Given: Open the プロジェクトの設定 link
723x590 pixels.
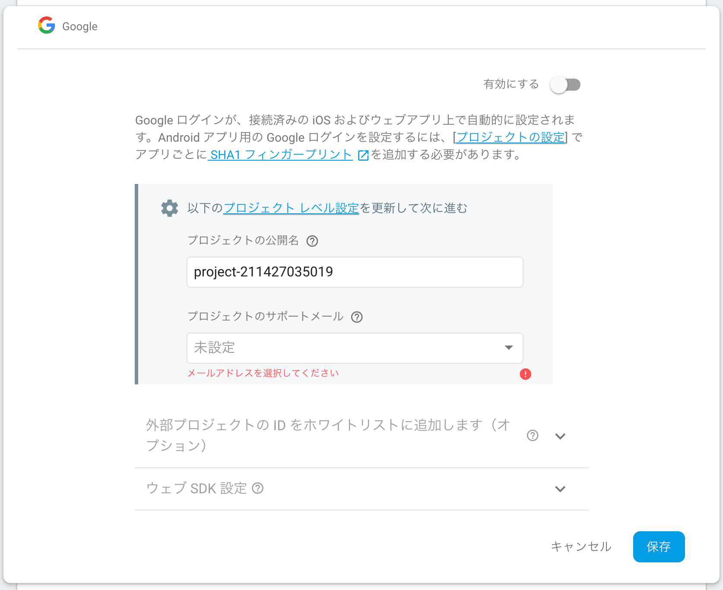Looking at the screenshot, I should click(x=511, y=137).
